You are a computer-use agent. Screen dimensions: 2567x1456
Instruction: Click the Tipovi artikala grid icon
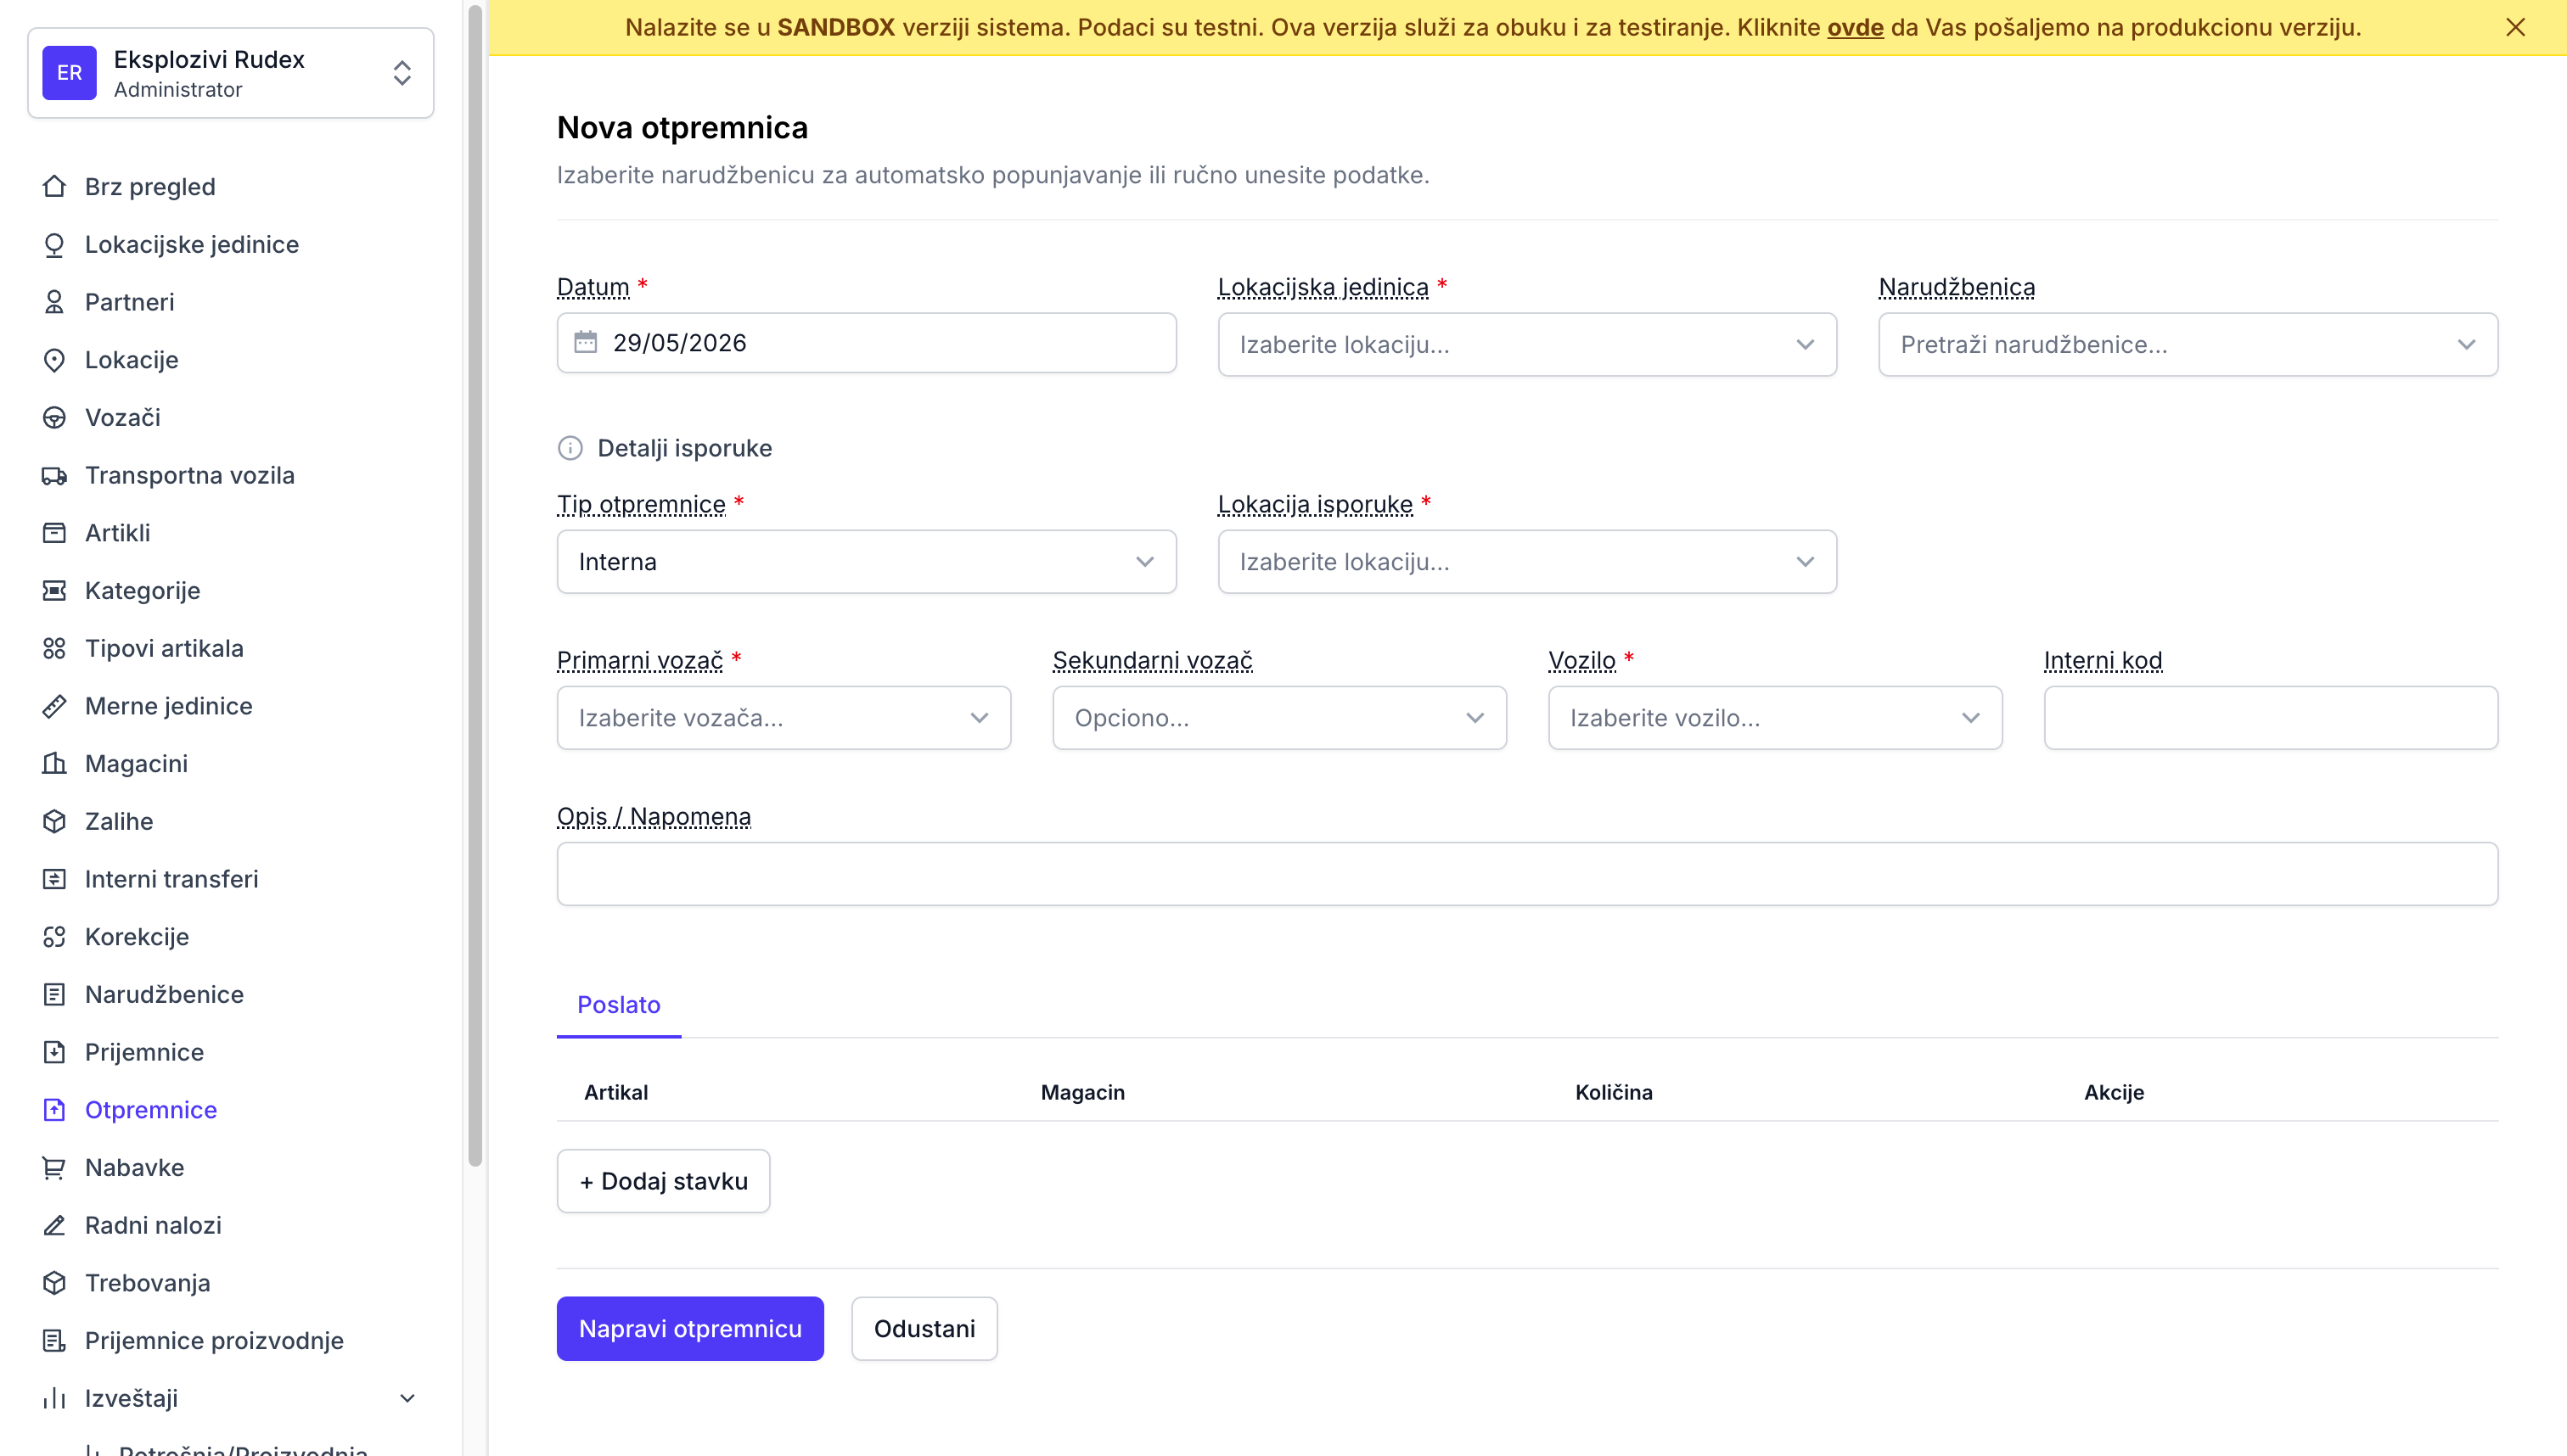[x=54, y=648]
